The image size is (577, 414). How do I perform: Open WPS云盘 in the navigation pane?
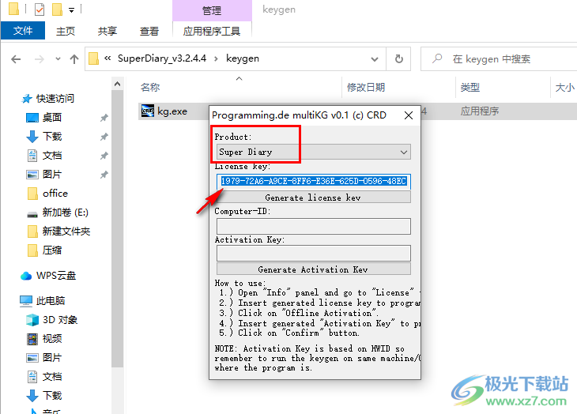pos(56,276)
